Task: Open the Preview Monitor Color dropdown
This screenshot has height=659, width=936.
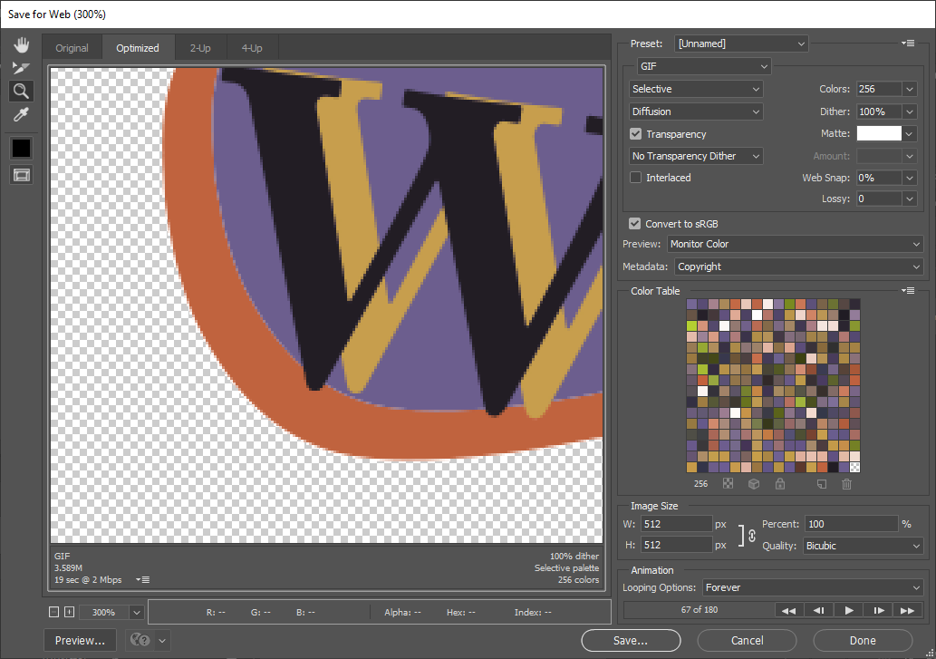Action: tap(796, 244)
